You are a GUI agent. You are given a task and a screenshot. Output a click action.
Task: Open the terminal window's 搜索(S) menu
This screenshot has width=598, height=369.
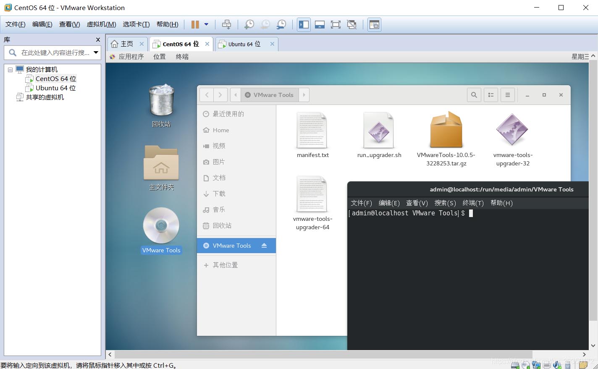(445, 203)
